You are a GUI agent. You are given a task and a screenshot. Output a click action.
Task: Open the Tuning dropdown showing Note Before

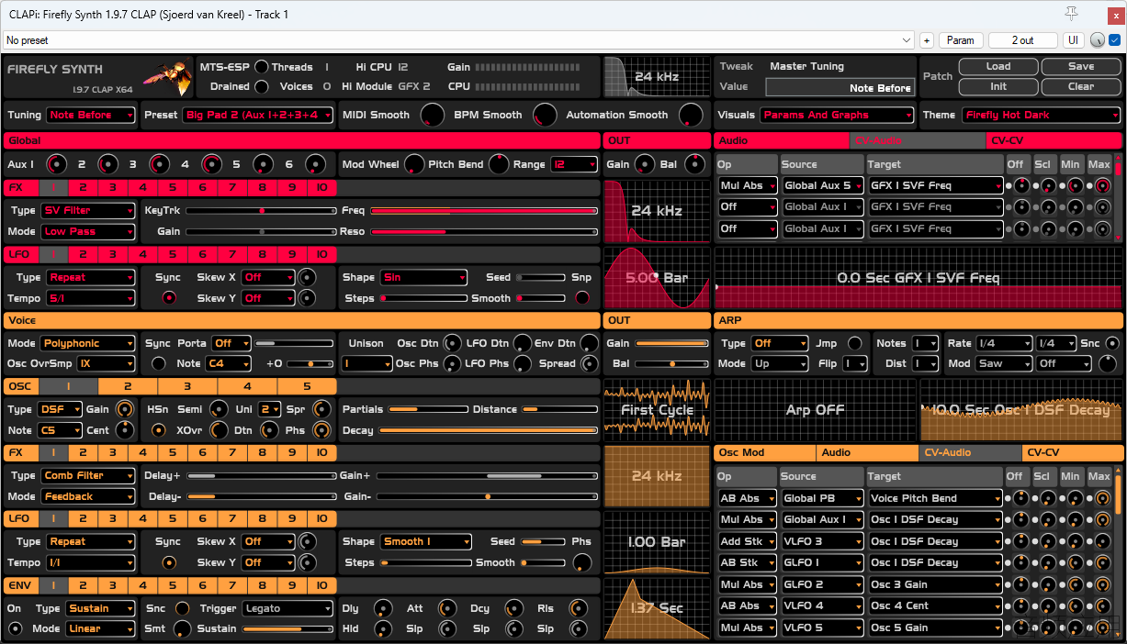(x=91, y=115)
